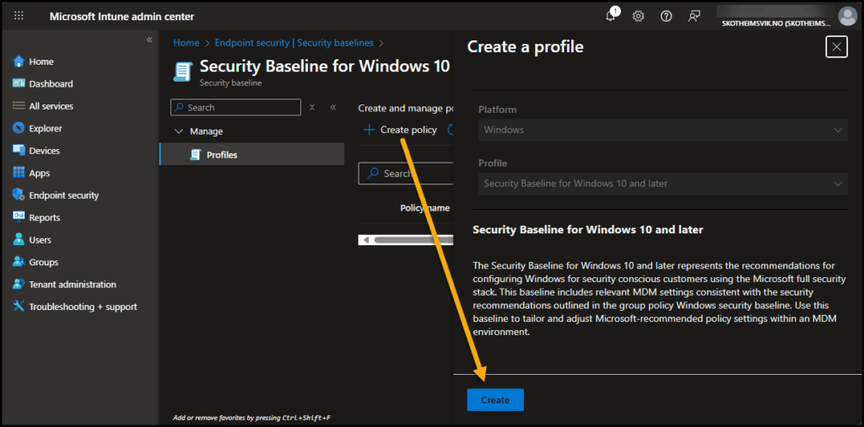The height and width of the screenshot is (427, 864).
Task: Click the Home breadcrumb link
Action: click(x=186, y=42)
